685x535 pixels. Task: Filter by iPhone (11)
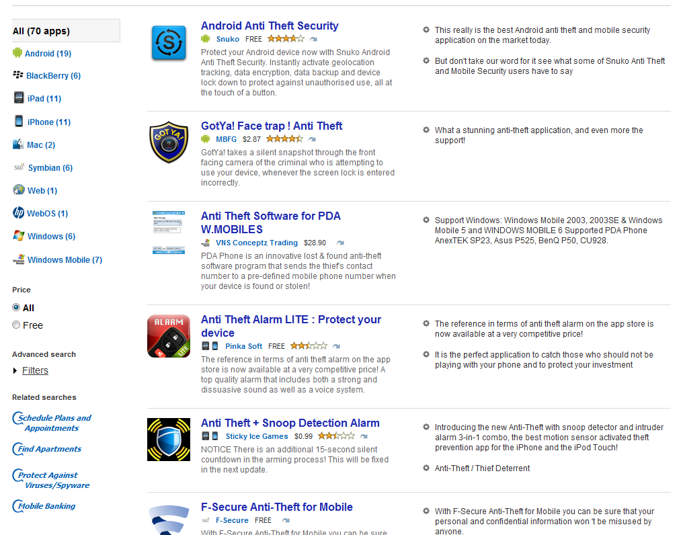[49, 122]
